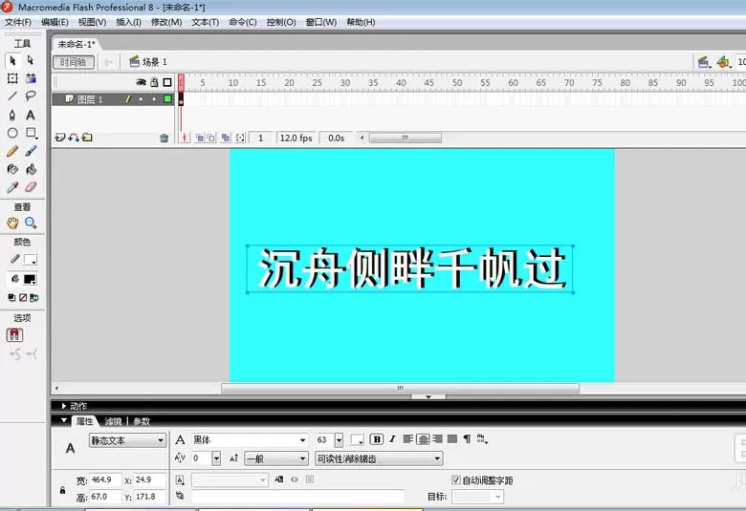Viewport: 746px width, 511px height.
Task: Select the Eraser tool
Action: pyautogui.click(x=31, y=187)
